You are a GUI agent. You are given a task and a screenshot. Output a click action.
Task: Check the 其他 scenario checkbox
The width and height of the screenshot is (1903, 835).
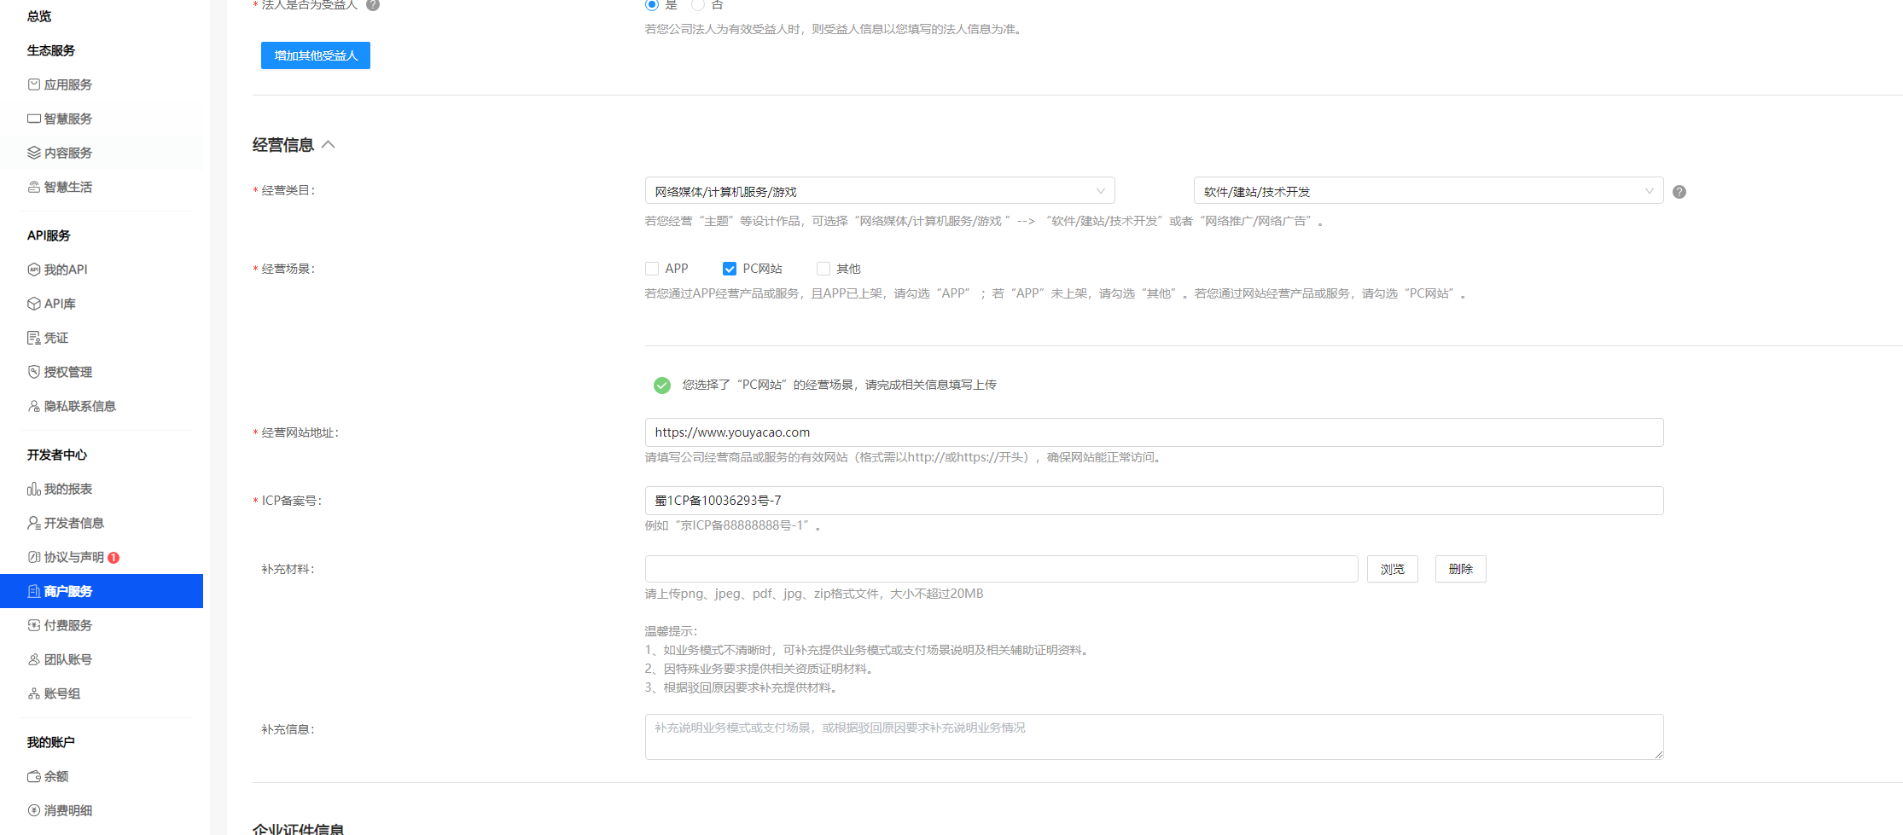point(823,269)
